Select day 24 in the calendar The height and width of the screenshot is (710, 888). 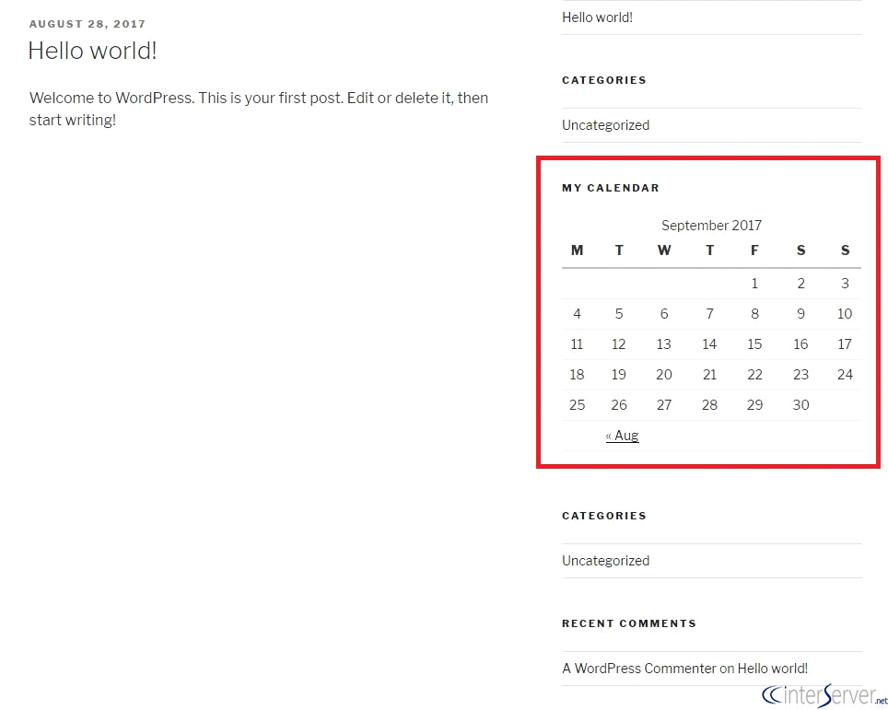coord(845,374)
